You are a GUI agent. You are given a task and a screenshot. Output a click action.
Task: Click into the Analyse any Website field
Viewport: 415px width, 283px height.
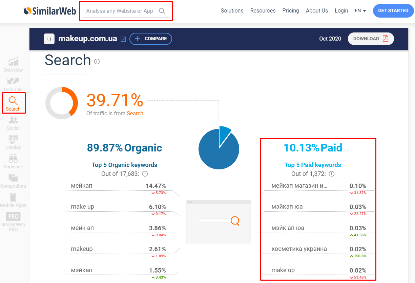[x=120, y=11]
